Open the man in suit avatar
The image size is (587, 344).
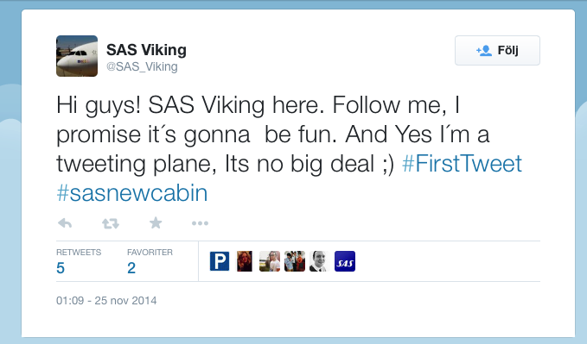pyautogui.click(x=319, y=261)
